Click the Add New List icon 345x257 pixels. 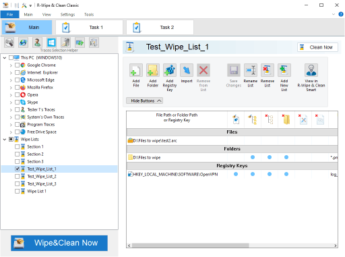[x=284, y=70]
